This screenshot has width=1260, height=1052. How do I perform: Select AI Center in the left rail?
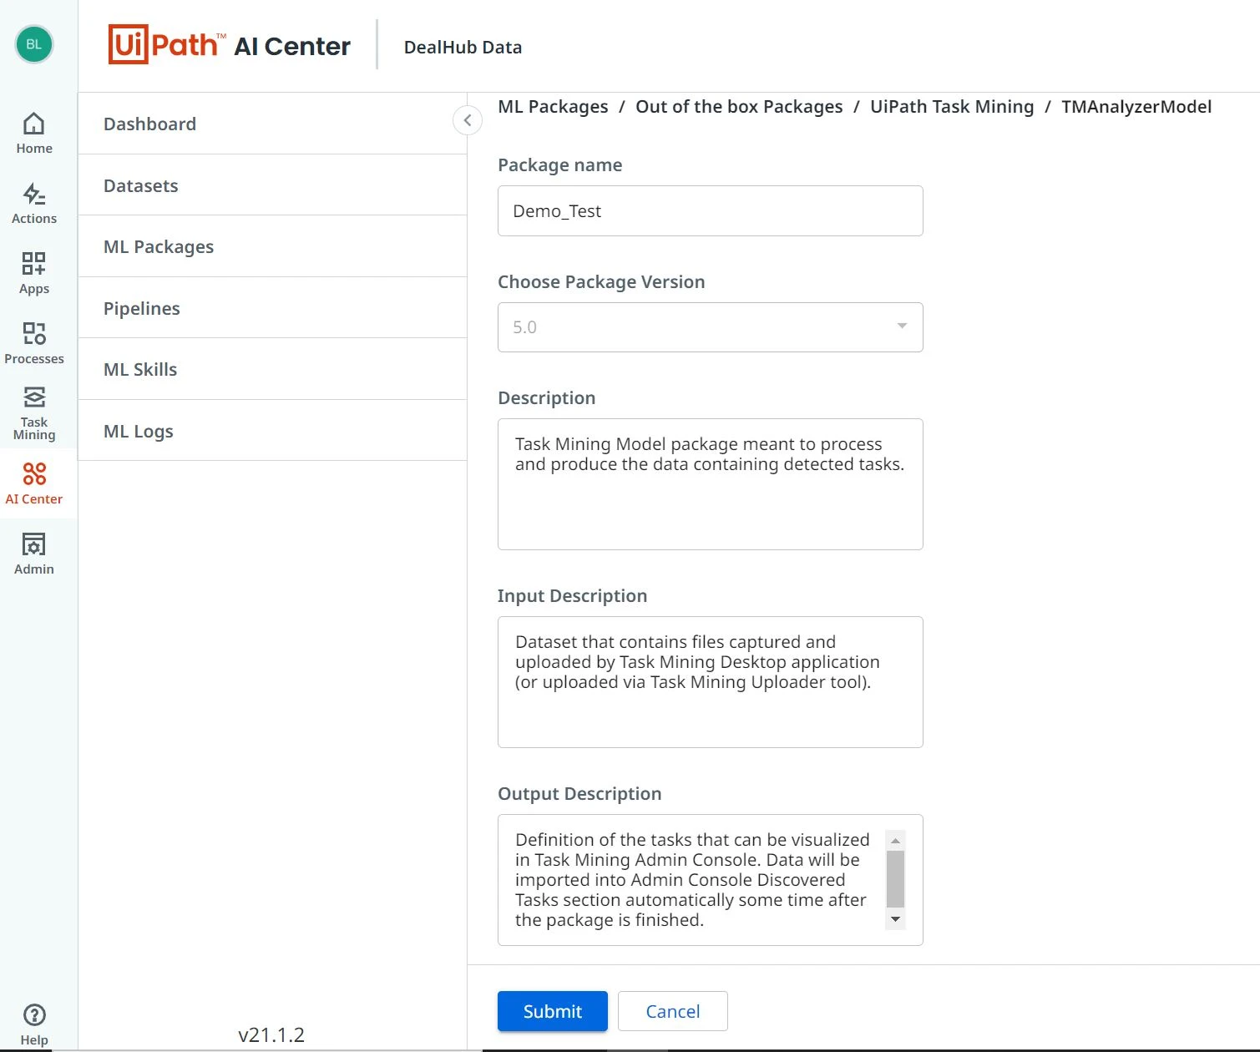[34, 484]
